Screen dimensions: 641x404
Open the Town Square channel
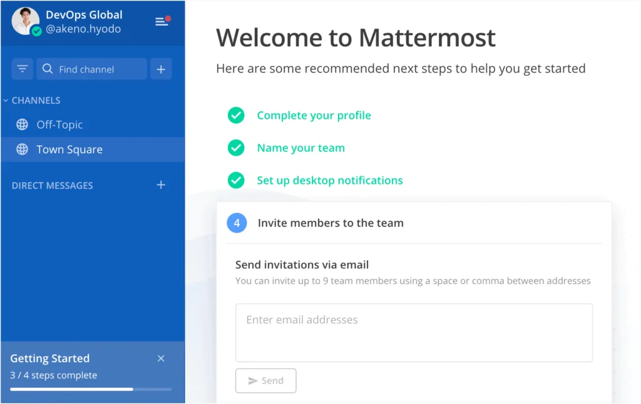93,149
